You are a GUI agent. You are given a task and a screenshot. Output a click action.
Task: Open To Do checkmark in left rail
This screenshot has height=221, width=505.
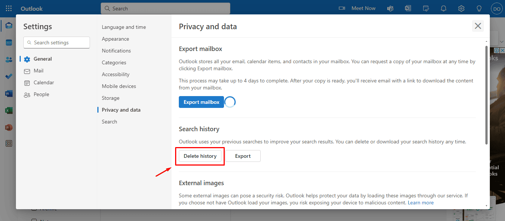click(9, 76)
